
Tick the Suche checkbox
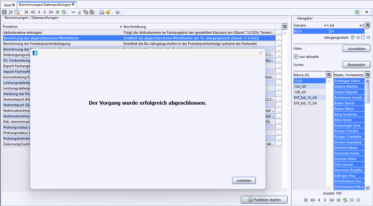tap(308, 65)
